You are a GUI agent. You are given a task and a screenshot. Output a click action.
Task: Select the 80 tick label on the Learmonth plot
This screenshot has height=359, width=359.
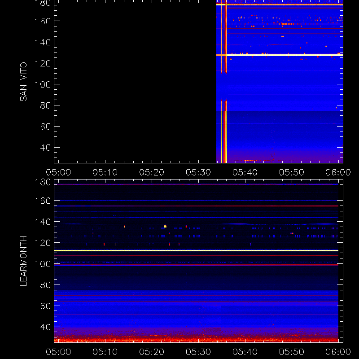tap(45, 285)
